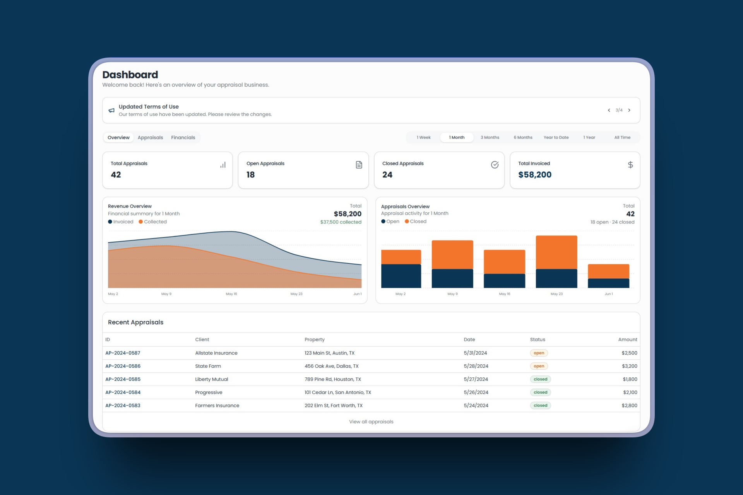This screenshot has width=743, height=495.
Task: Click the Date column header
Action: click(469, 339)
